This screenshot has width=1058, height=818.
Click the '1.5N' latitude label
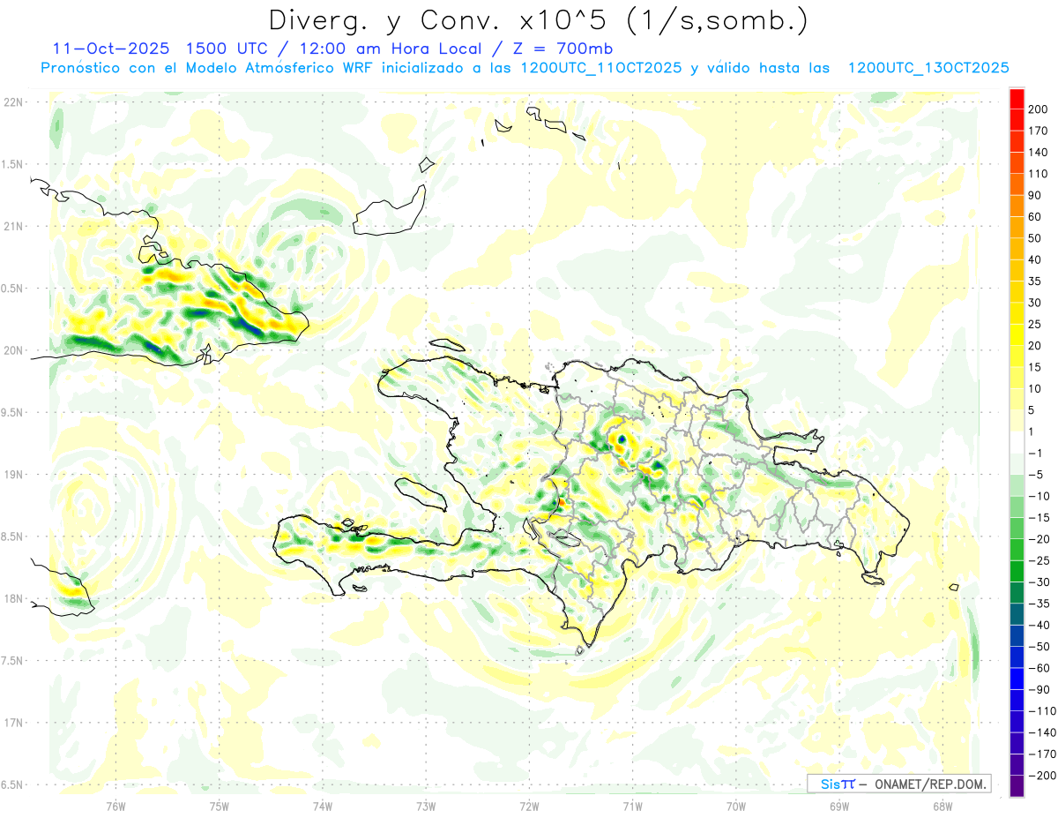click(12, 164)
